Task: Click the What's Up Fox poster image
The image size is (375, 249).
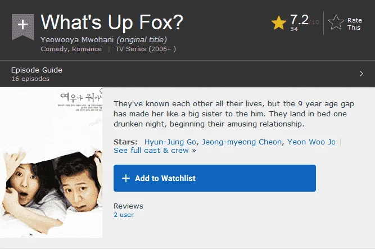Action: tap(51, 162)
